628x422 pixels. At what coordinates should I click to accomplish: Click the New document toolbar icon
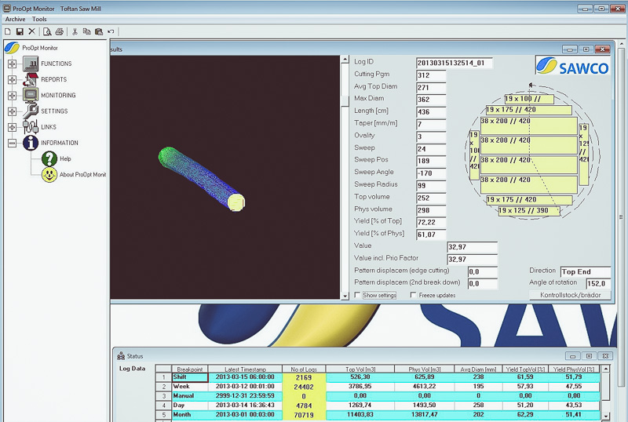[x=7, y=31]
